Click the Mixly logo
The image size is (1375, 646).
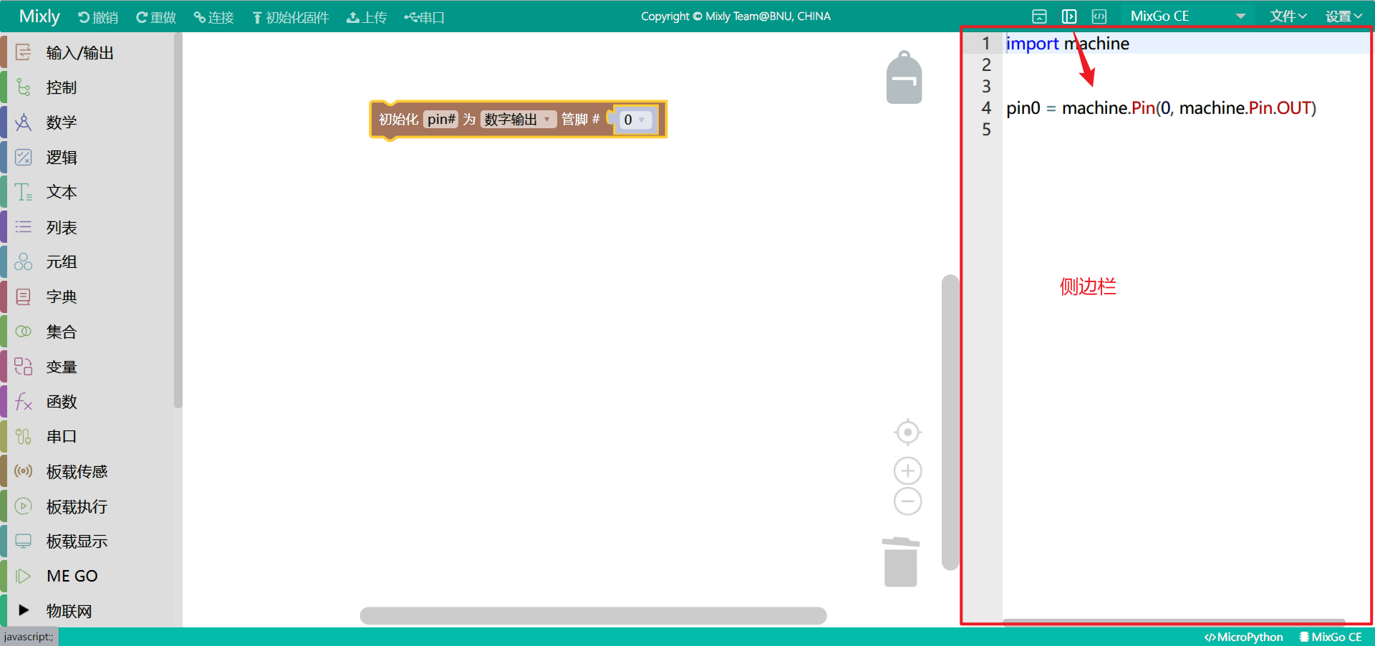pos(39,16)
